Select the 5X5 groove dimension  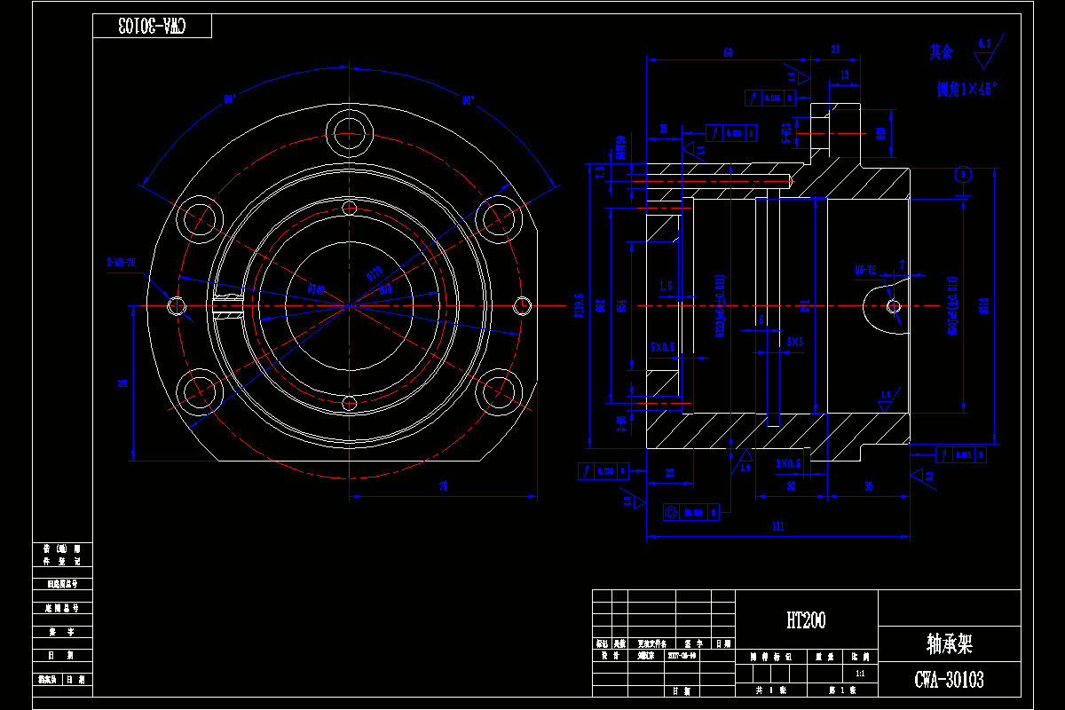tap(794, 342)
